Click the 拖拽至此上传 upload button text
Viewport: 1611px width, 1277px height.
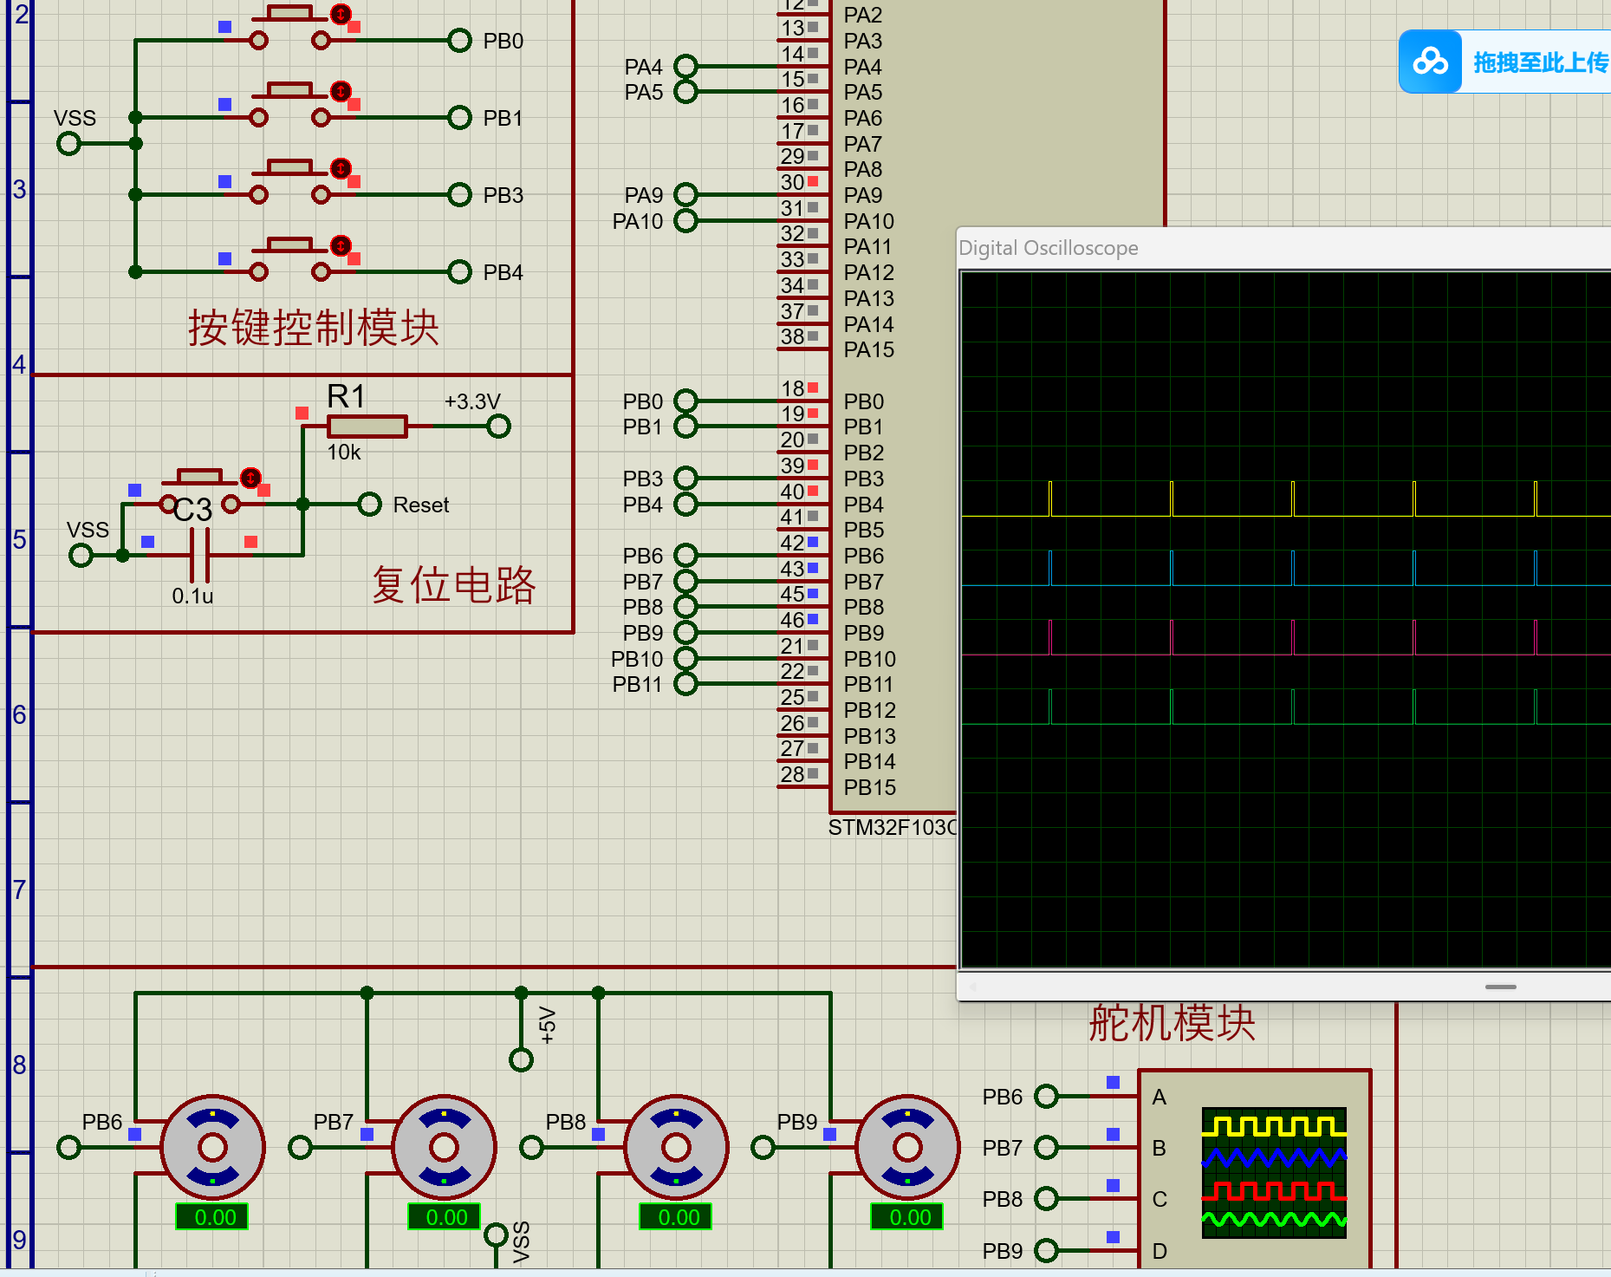tap(1540, 62)
